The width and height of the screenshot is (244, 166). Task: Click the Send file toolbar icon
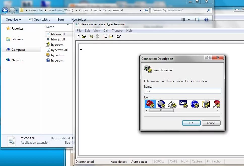click(x=105, y=36)
